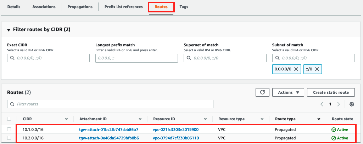Go to next page of routes

[x=339, y=104]
